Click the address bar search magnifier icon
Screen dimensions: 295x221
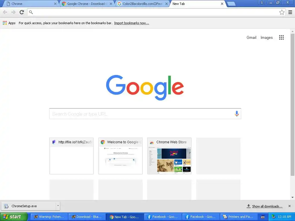tap(31, 12)
